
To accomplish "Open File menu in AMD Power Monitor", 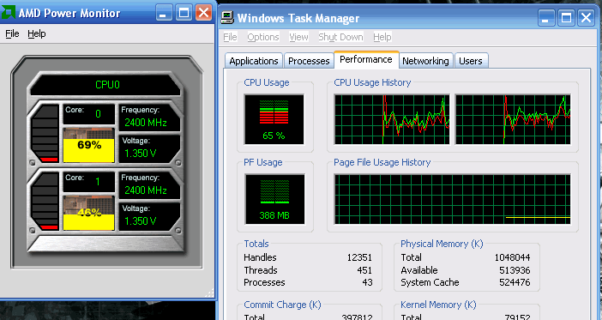I will 12,33.
